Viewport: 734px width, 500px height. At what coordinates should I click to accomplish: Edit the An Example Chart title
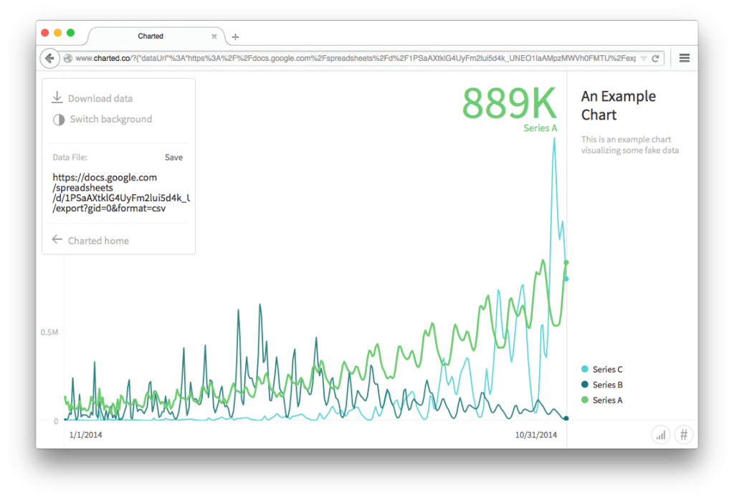619,106
